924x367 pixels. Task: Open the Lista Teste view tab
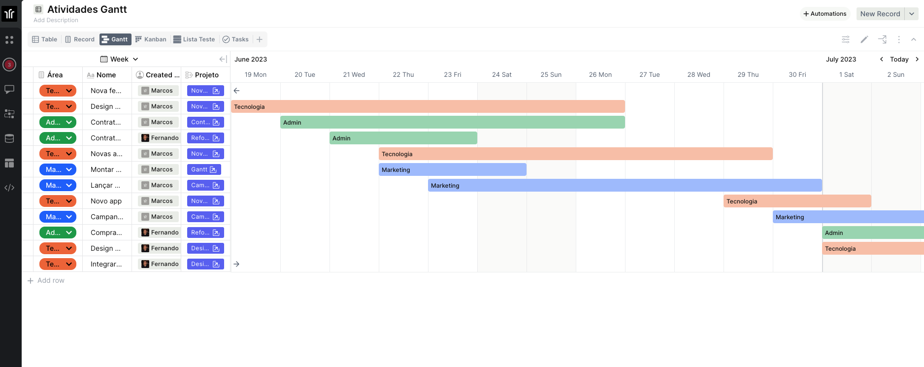pos(194,39)
